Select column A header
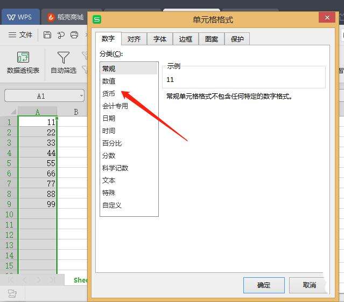 coord(38,112)
